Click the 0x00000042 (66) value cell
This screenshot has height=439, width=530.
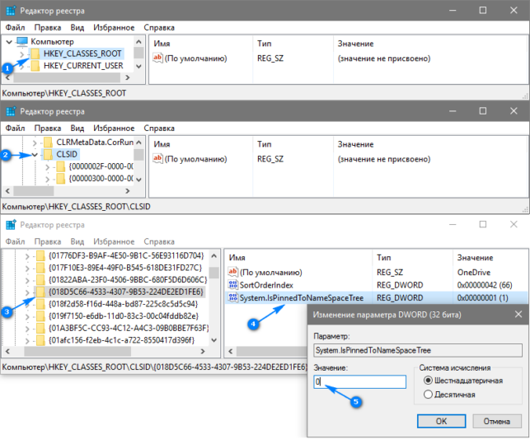[485, 285]
